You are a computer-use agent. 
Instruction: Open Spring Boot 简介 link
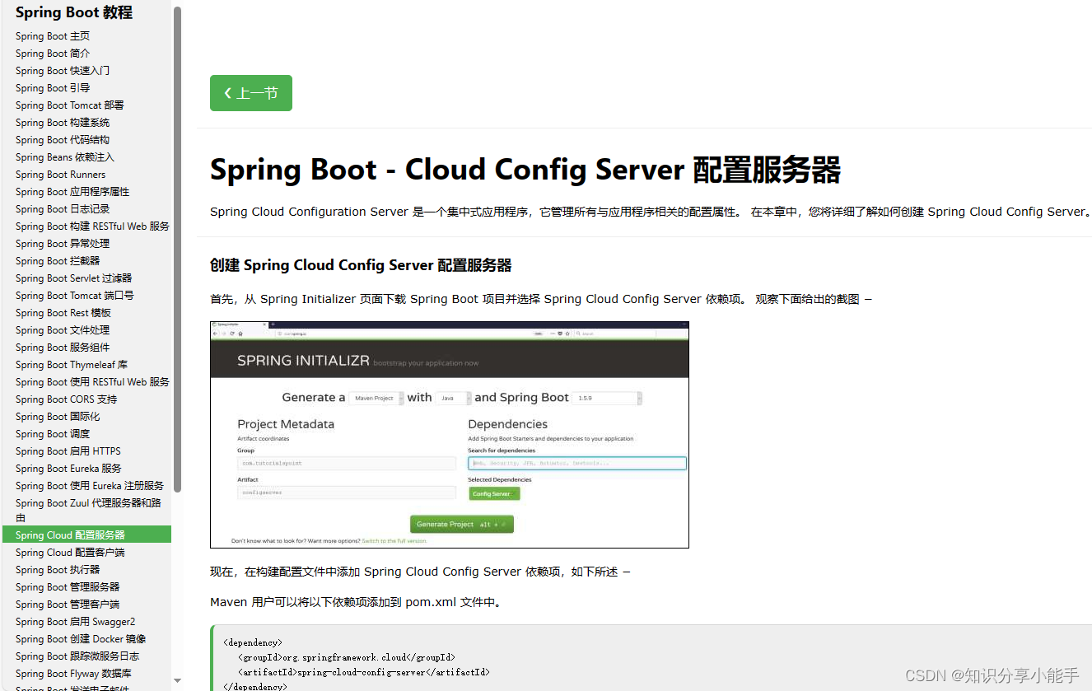click(x=53, y=54)
